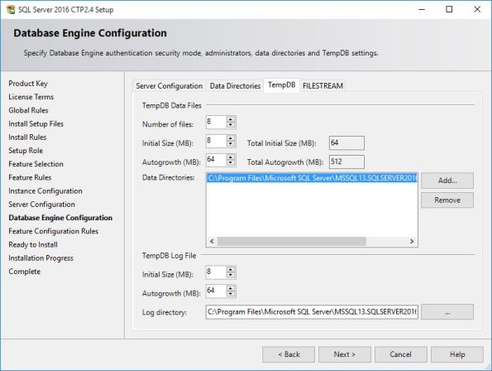
Task: Open the Data Directories tab
Action: [235, 86]
